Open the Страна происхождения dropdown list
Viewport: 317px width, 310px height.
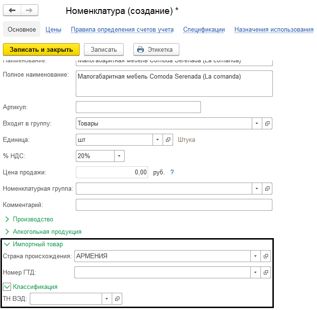(x=255, y=256)
